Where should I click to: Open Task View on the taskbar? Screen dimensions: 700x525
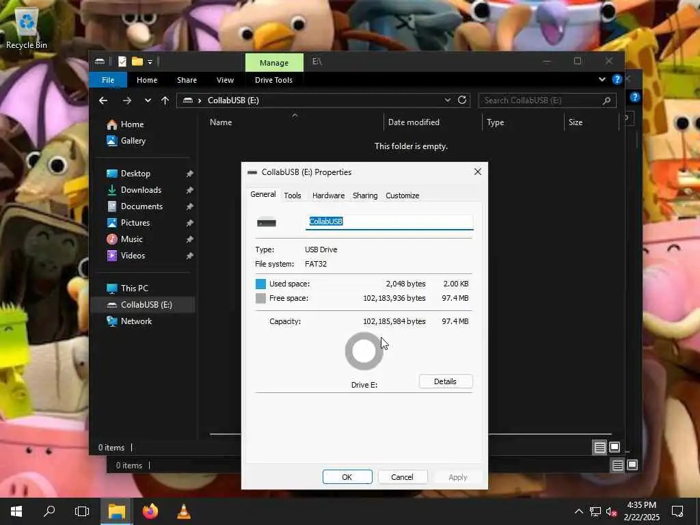[x=82, y=511]
